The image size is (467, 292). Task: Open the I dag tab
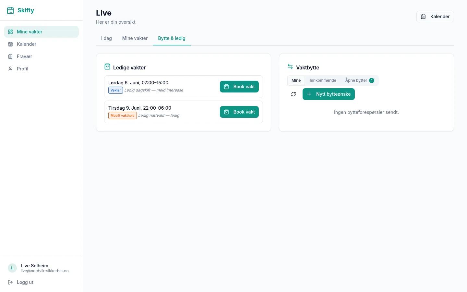106,38
